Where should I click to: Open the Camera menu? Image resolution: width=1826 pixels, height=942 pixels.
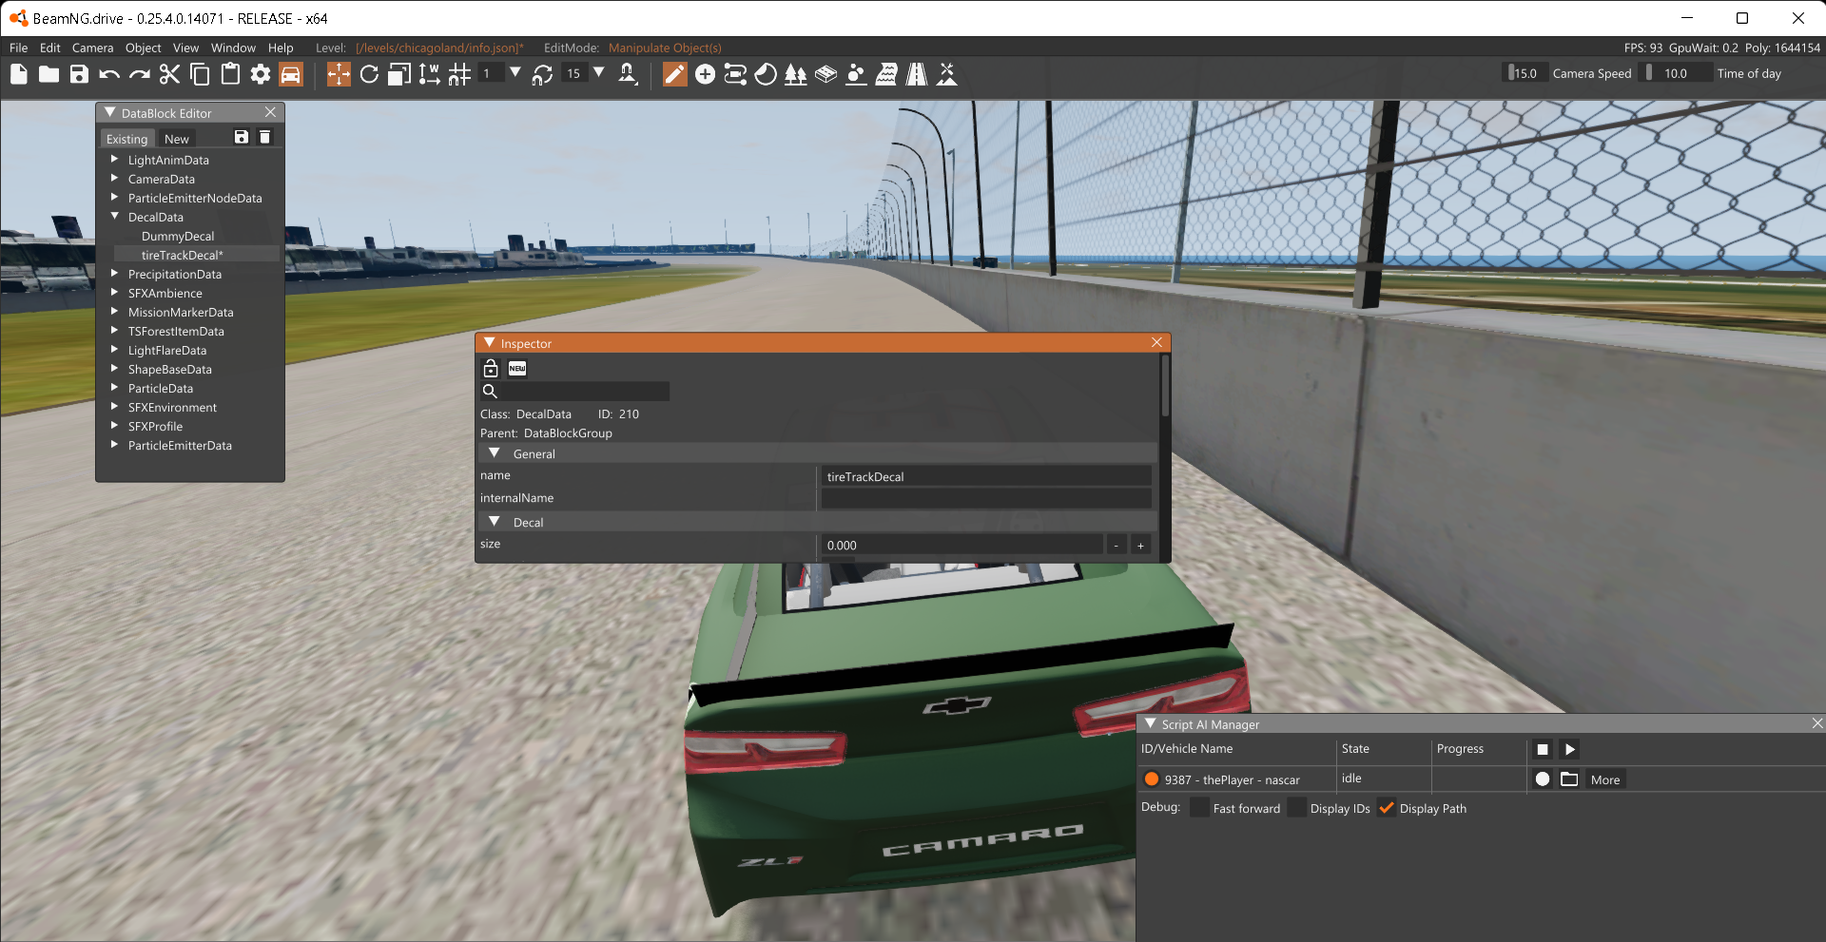click(92, 48)
